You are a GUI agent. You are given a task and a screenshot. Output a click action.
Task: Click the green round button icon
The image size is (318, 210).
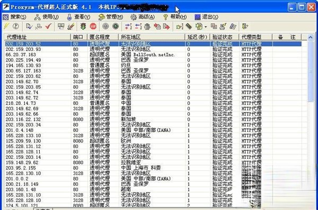click(116, 26)
